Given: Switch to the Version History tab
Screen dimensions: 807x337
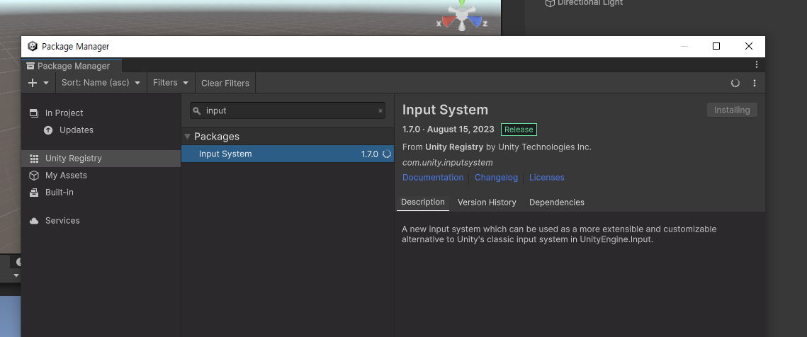Looking at the screenshot, I should [x=487, y=202].
